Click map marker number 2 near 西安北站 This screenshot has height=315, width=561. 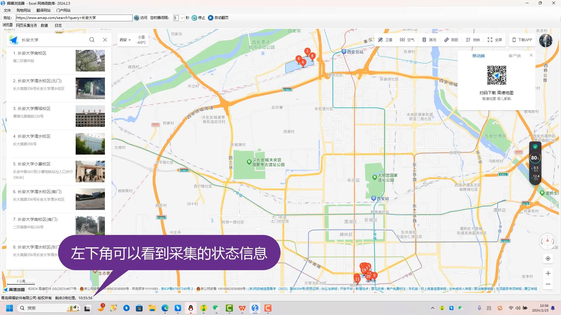[307, 52]
